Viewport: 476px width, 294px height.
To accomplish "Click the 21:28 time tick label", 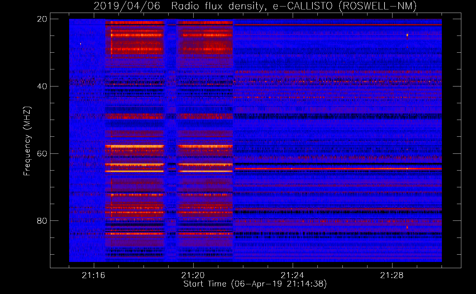I will [x=392, y=275].
